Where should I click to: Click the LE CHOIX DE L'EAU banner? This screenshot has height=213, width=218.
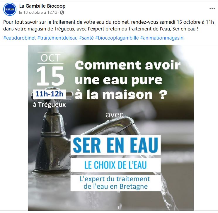tap(115, 165)
